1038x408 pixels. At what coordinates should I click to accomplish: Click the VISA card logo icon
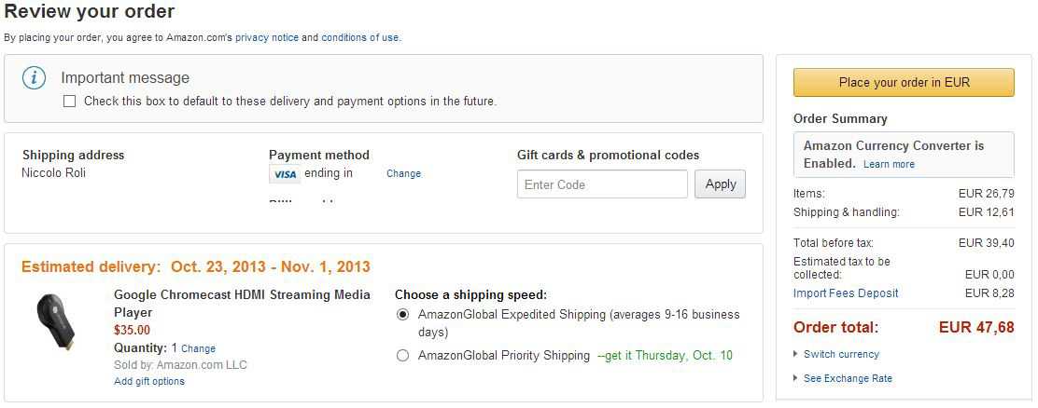[x=285, y=174]
